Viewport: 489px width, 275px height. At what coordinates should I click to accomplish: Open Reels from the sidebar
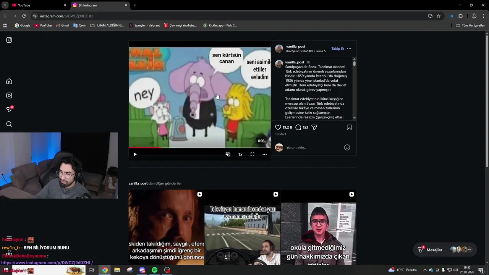(x=9, y=95)
